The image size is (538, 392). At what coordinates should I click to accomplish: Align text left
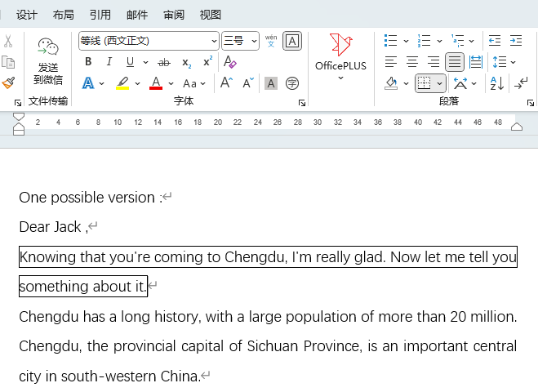coord(390,62)
